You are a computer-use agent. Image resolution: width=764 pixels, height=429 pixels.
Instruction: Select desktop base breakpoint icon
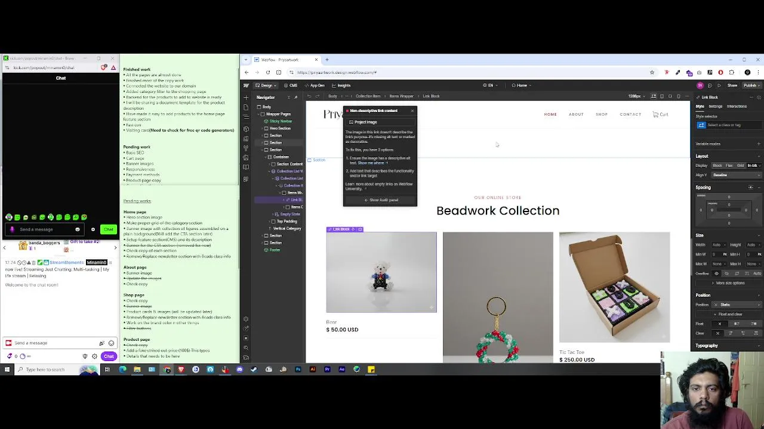(654, 97)
